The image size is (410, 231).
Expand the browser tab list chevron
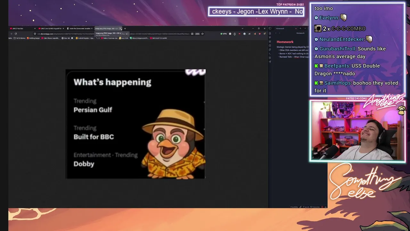click(x=242, y=29)
